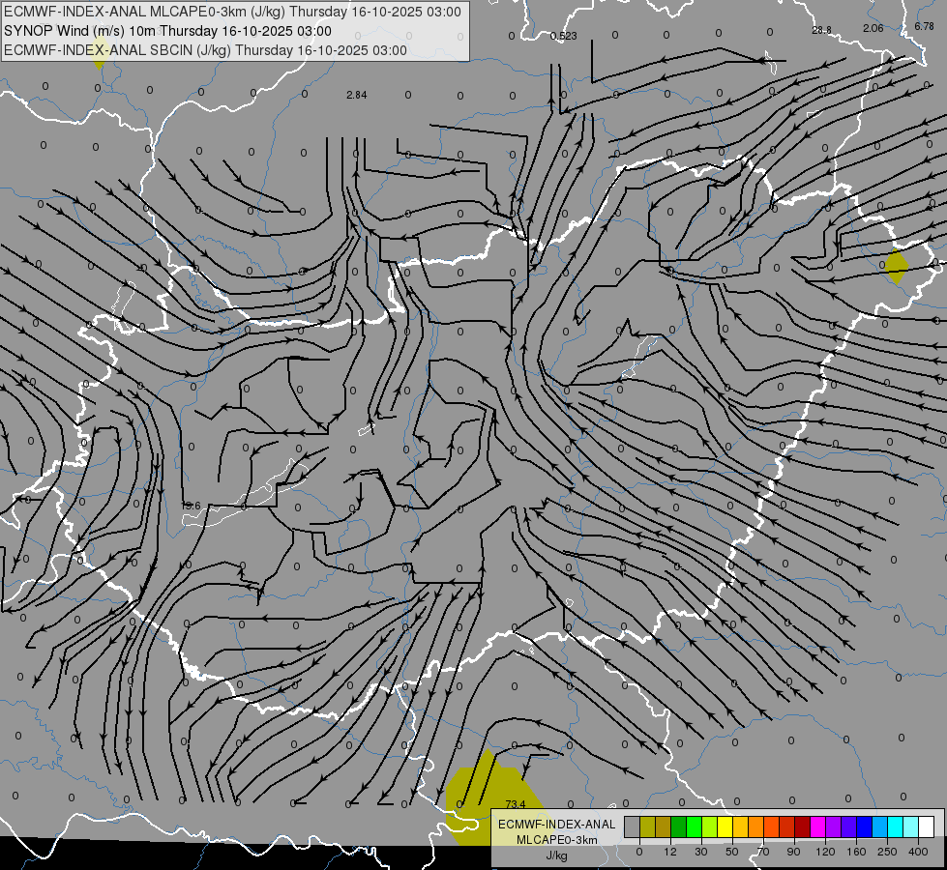Viewport: 947px width, 870px height.
Task: Click the gray swatch in the color legend
Action: coord(632,826)
